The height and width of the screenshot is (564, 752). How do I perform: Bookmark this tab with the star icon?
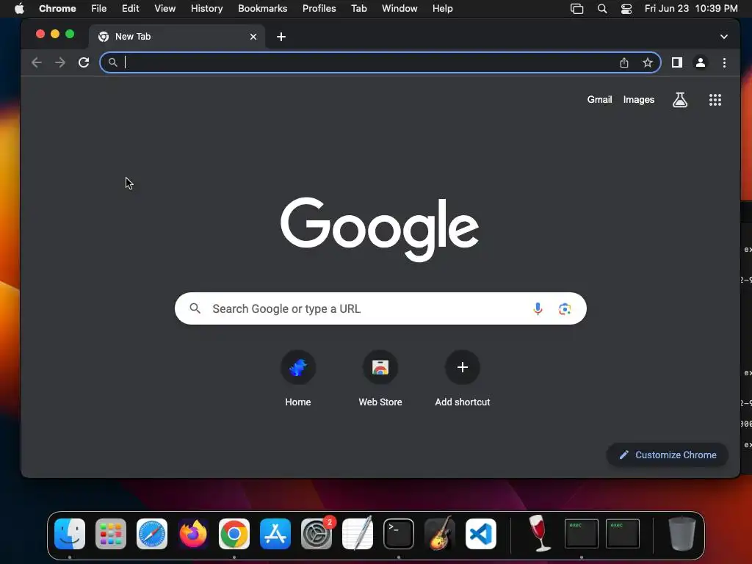pyautogui.click(x=648, y=62)
